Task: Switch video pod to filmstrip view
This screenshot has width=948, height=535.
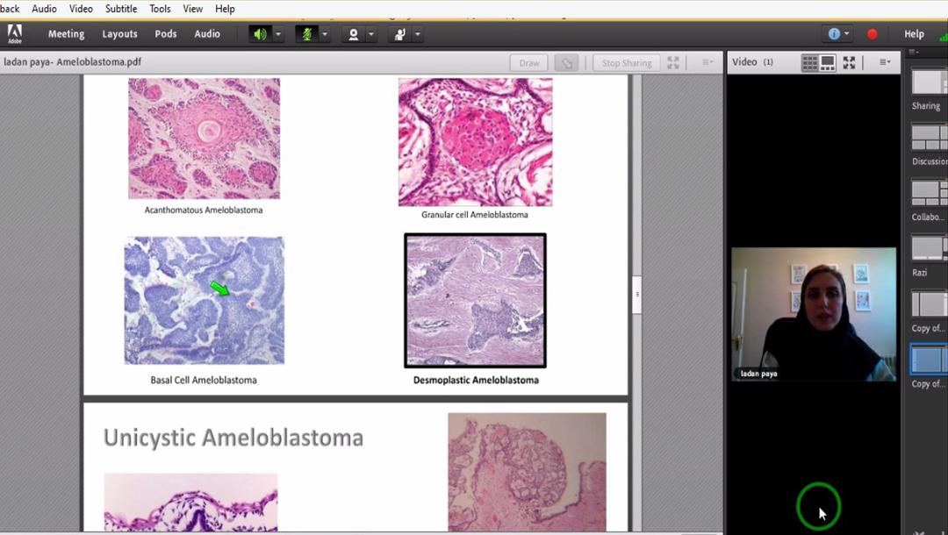Action: click(828, 62)
